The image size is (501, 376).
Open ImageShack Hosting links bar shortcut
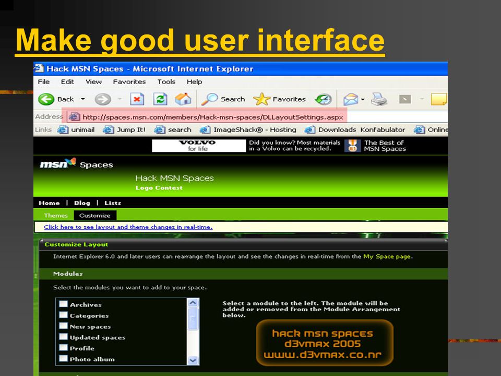click(x=248, y=130)
